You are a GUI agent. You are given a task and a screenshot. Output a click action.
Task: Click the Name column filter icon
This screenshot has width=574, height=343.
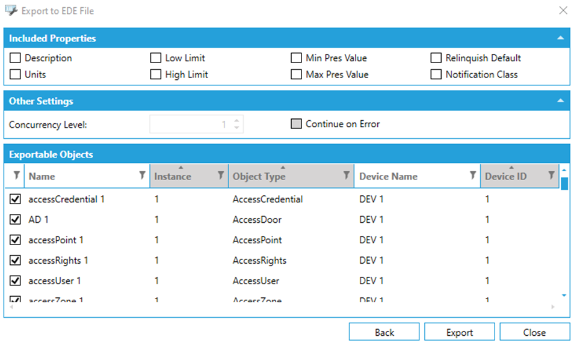[x=142, y=175]
